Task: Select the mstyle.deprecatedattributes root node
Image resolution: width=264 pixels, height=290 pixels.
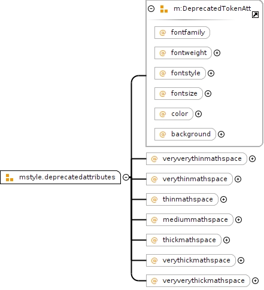Action: tap(60, 177)
